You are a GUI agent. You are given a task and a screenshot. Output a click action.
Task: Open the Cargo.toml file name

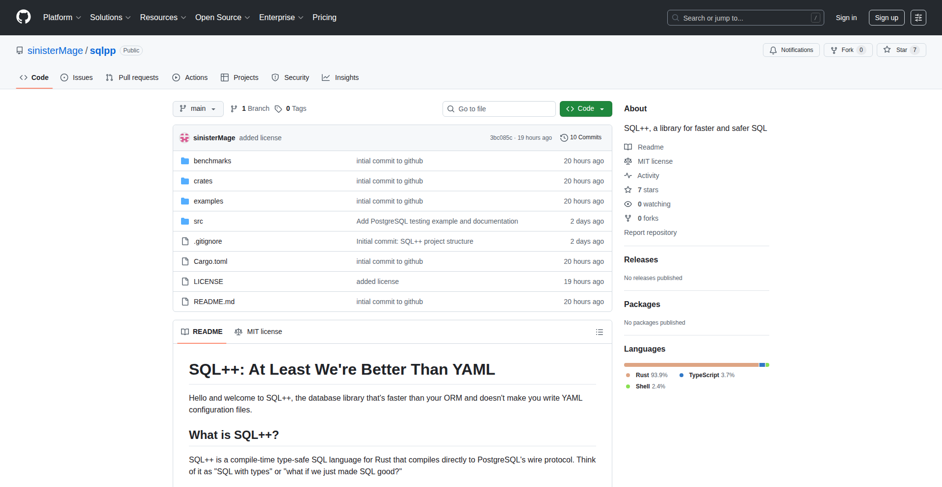coord(210,261)
